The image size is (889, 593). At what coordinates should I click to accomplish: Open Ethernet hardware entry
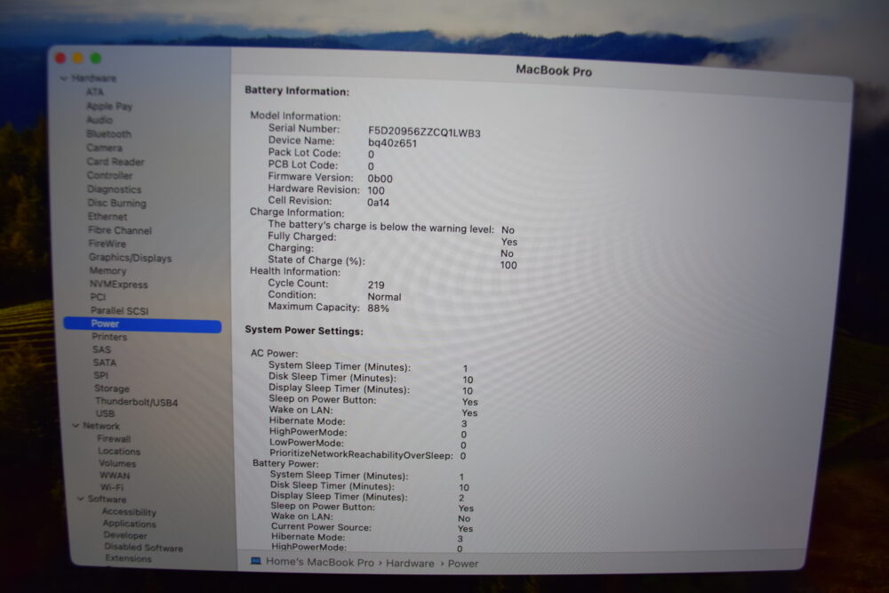[108, 217]
